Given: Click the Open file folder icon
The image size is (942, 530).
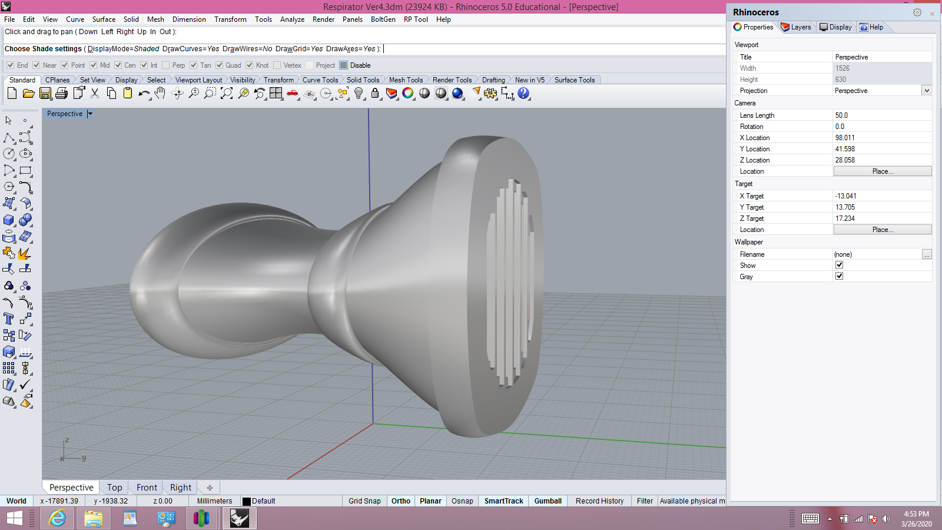Looking at the screenshot, I should tap(28, 93).
